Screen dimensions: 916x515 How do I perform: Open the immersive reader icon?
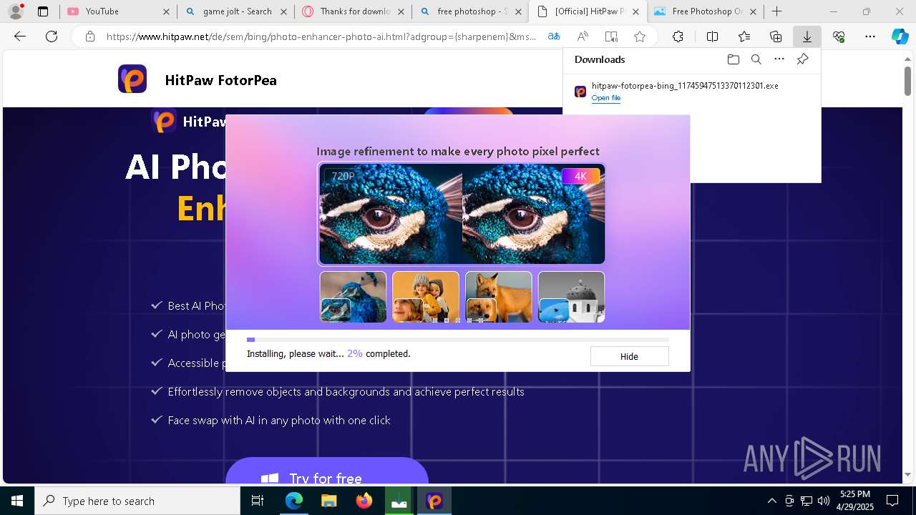[x=611, y=36]
